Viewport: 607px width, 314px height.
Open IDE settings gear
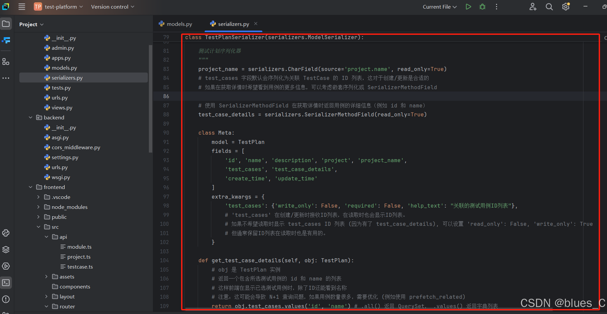pos(566,7)
